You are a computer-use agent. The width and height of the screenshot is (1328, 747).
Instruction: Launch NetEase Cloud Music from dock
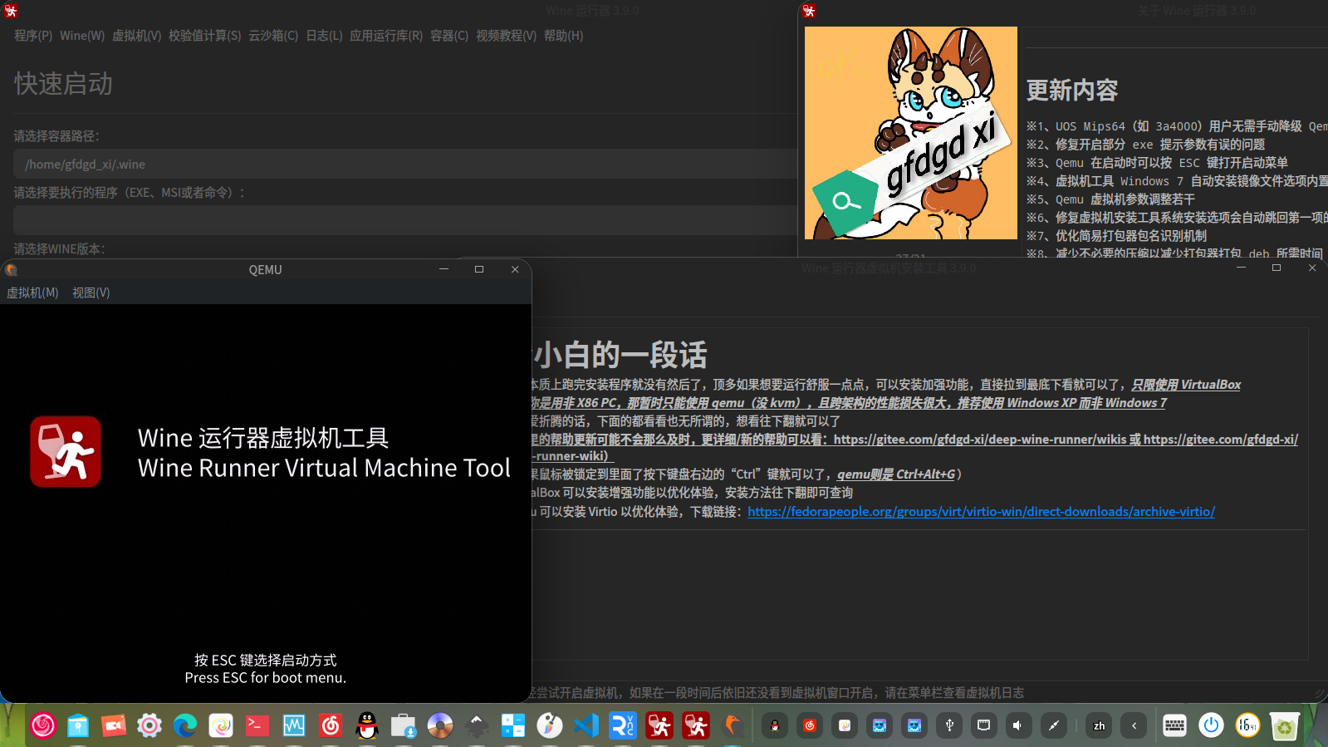click(331, 725)
